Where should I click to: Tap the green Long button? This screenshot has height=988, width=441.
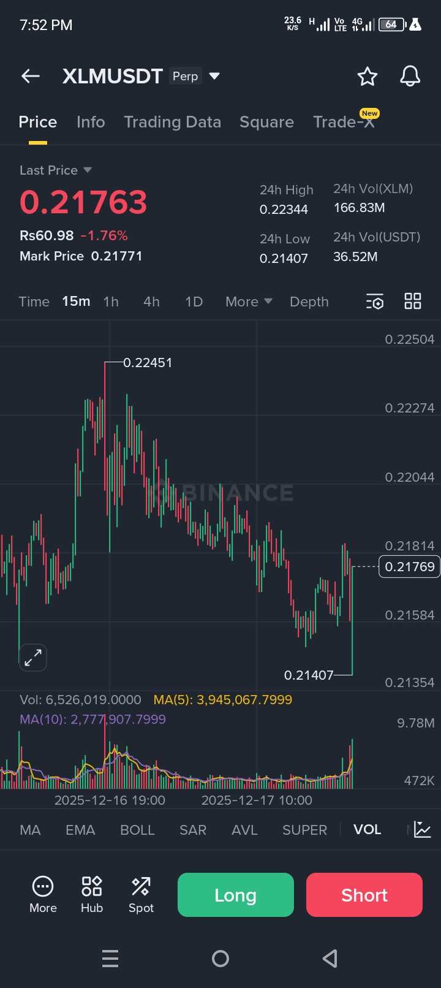[236, 895]
